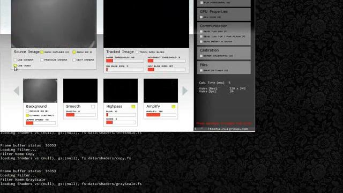
Task: Toggle the Use Video checkbox
Action: click(x=15, y=65)
